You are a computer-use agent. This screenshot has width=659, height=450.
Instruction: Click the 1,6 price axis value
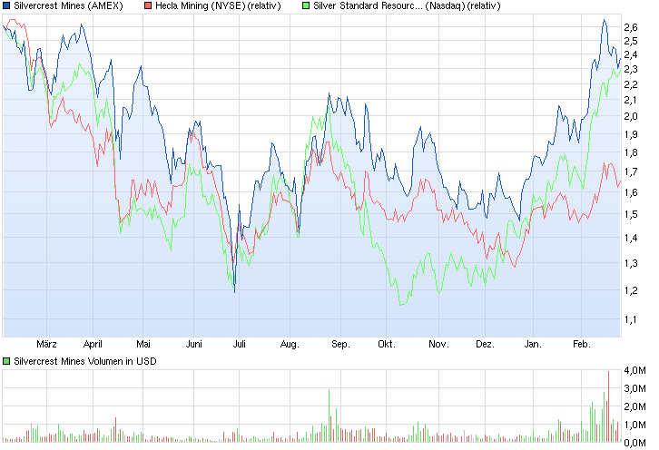(x=631, y=192)
